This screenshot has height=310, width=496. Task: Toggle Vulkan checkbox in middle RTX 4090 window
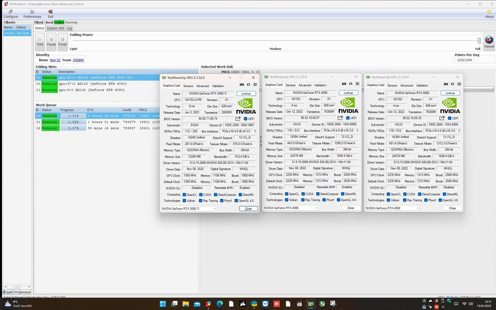coord(286,200)
